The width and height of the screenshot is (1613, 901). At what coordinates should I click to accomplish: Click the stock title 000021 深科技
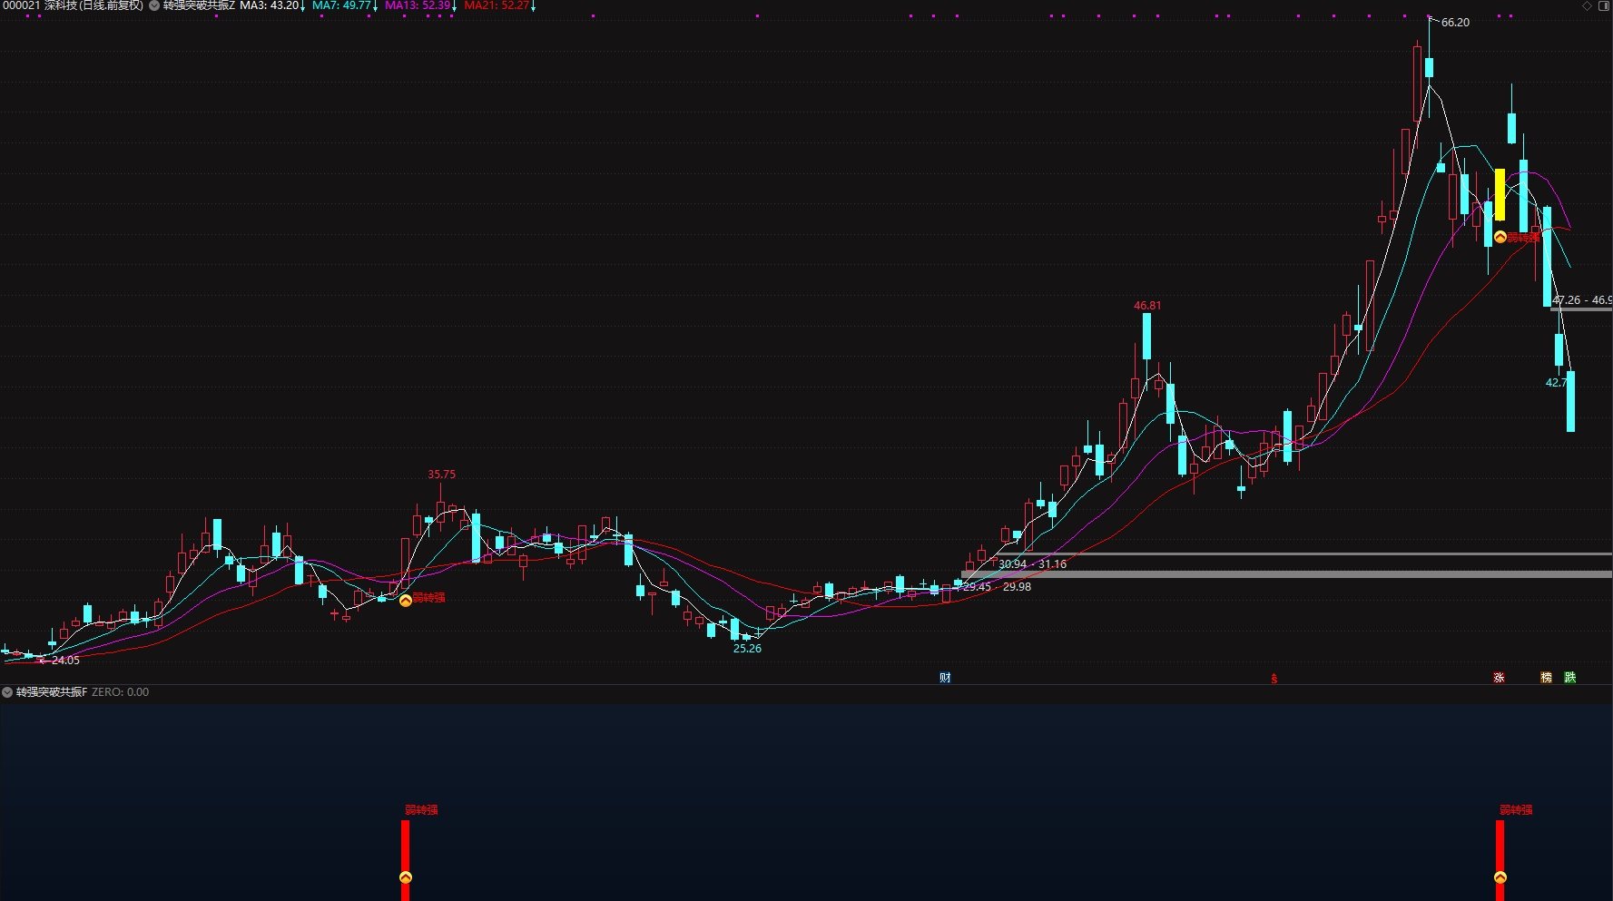pos(74,5)
